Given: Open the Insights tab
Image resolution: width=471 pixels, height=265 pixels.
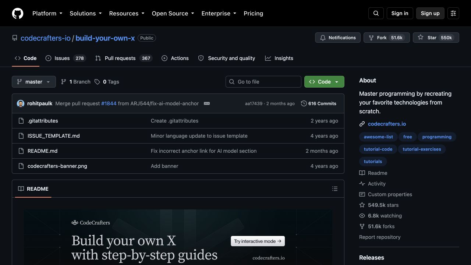Looking at the screenshot, I should pos(279,58).
